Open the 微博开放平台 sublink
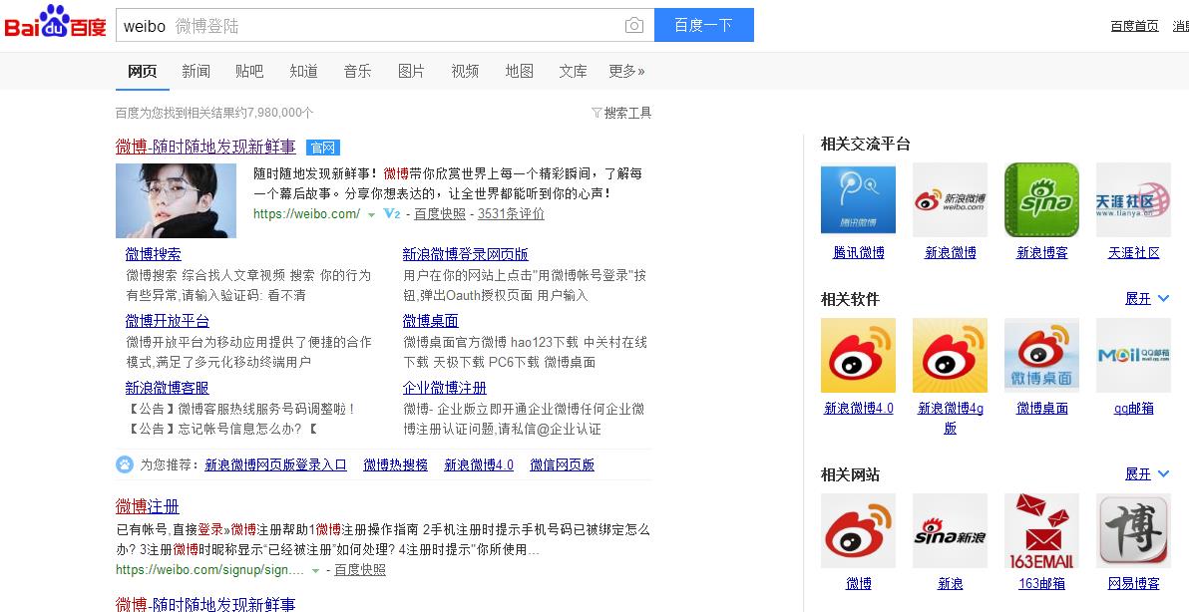The height and width of the screenshot is (612, 1189). 167,321
